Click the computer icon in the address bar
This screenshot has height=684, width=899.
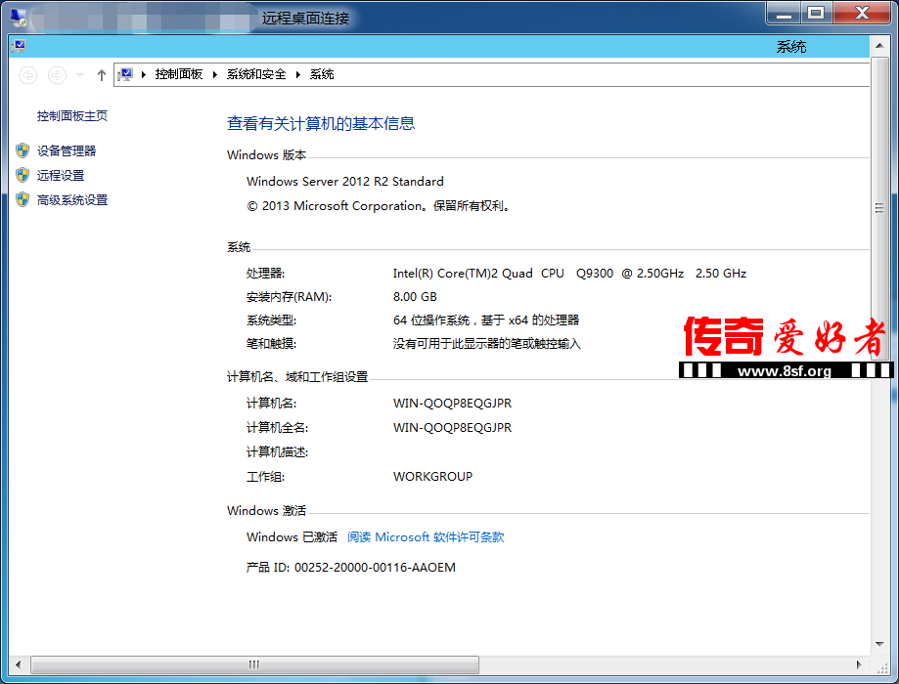pyautogui.click(x=125, y=74)
